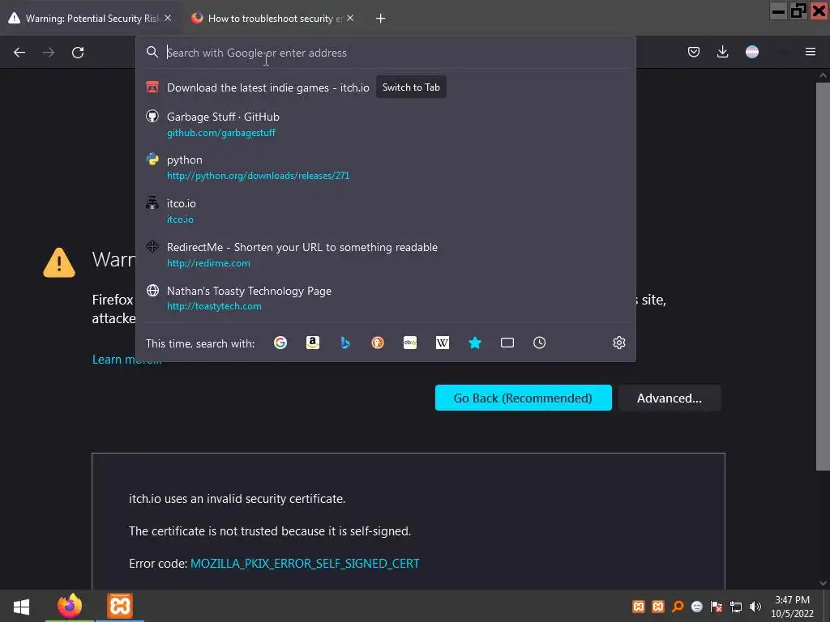Open a new tab with plus button
Screen dimensions: 830x622
tap(381, 19)
